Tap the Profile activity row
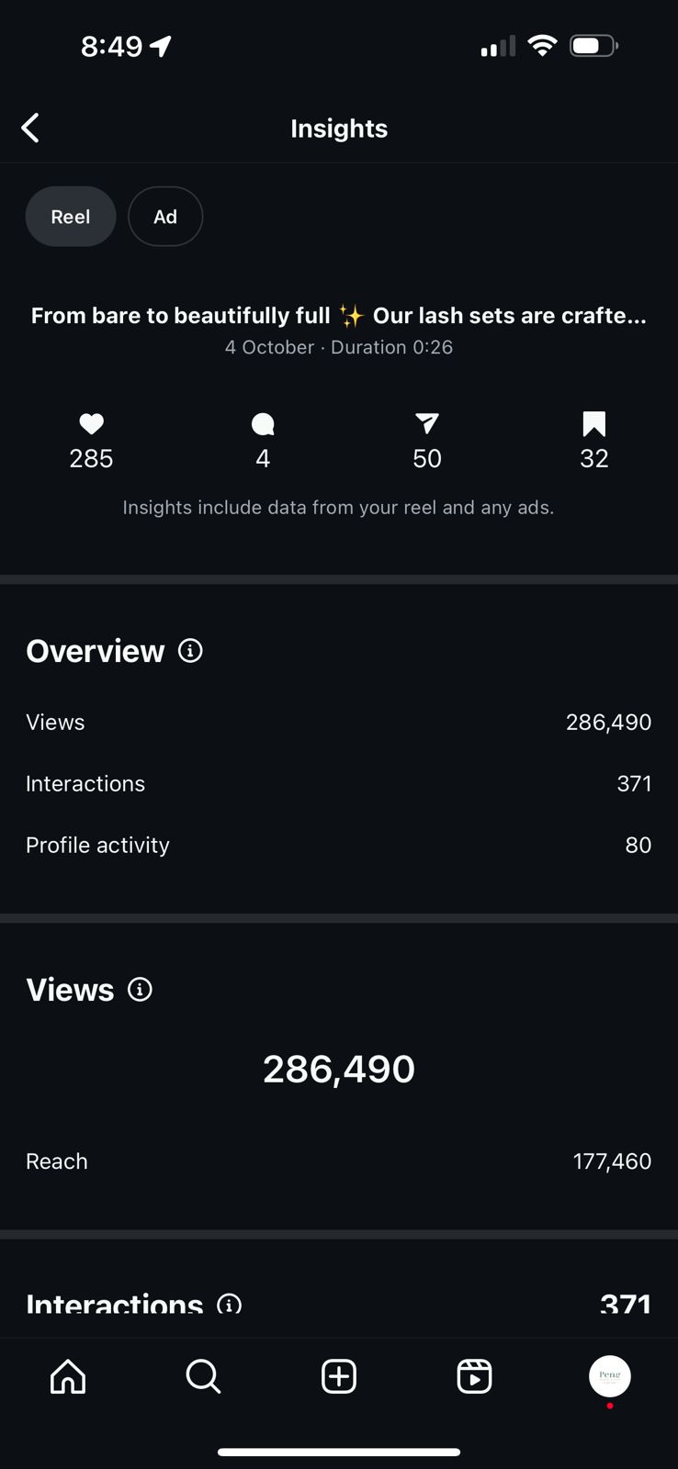Screen dimensions: 678x1469 pos(338,845)
